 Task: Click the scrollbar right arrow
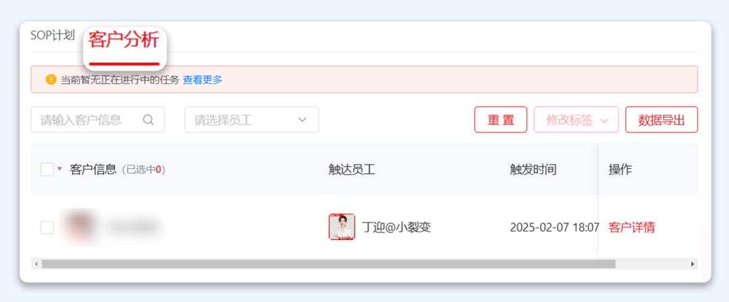692,264
